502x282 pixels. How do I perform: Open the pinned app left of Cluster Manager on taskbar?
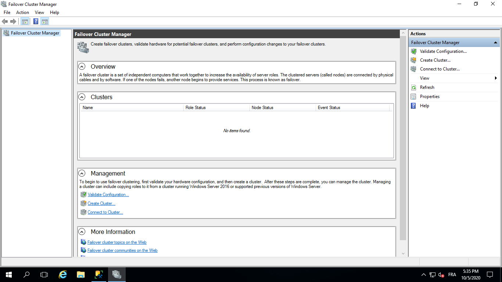(x=98, y=275)
